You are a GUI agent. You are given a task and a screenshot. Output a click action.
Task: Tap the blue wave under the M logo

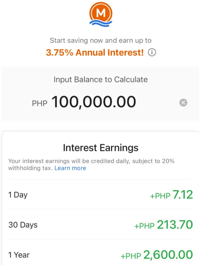101,23
